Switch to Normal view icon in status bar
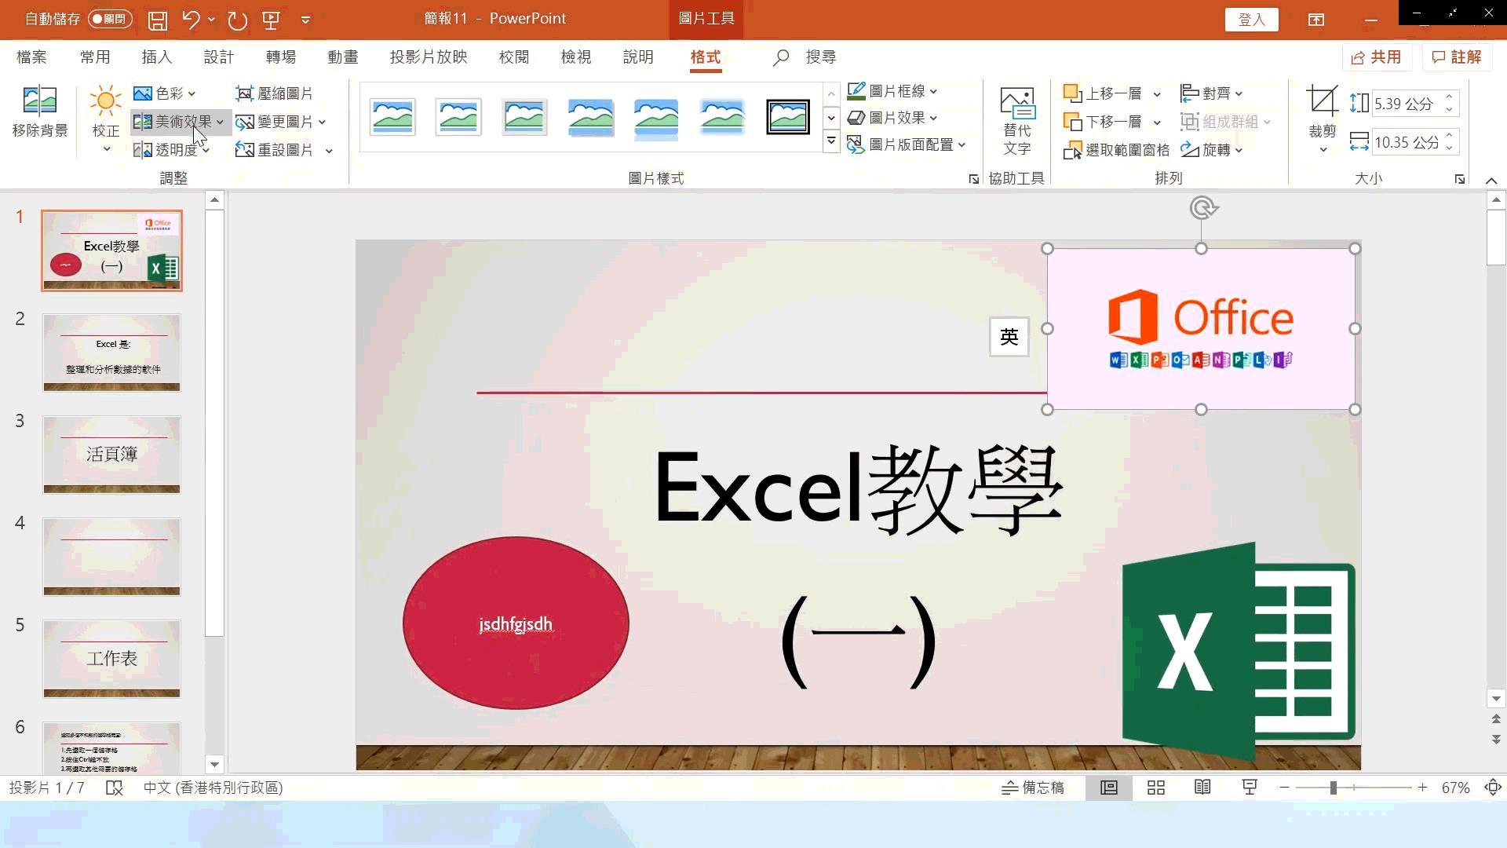 [x=1109, y=788]
